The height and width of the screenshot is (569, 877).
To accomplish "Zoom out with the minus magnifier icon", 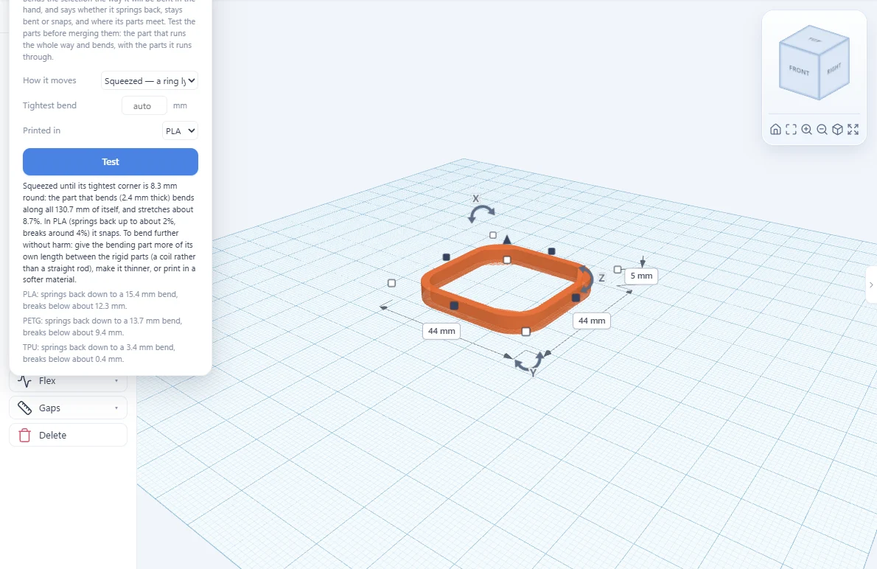I will point(822,129).
